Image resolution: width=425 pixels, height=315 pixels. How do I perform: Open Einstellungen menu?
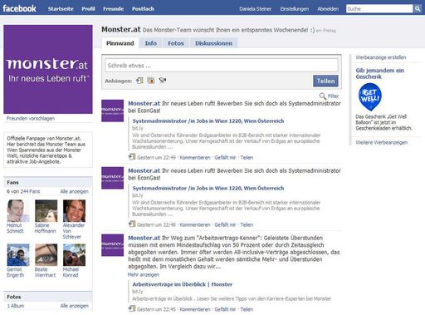coord(295,9)
